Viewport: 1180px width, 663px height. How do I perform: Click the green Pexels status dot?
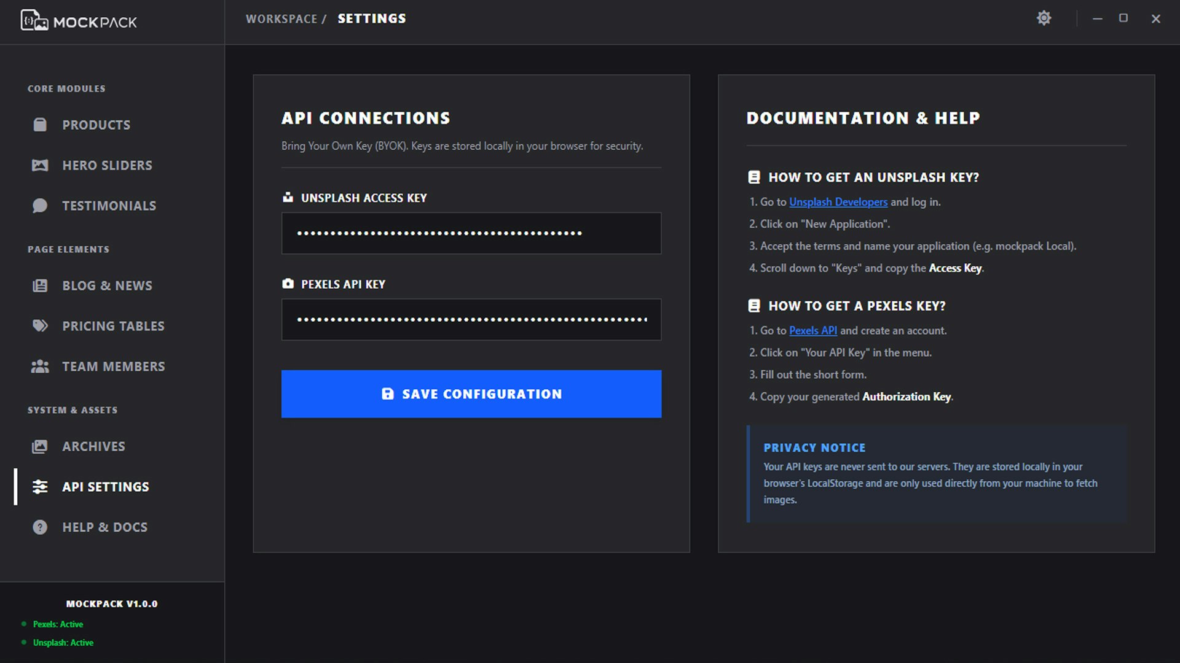24,624
